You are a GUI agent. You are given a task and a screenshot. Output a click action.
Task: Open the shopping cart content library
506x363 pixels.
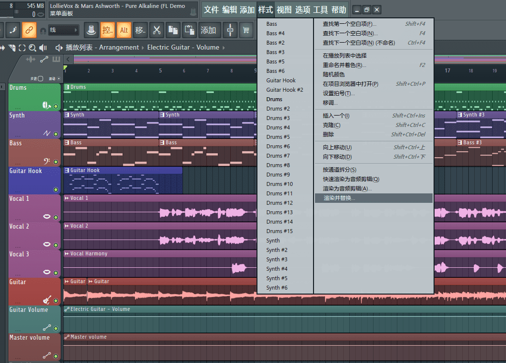[246, 30]
